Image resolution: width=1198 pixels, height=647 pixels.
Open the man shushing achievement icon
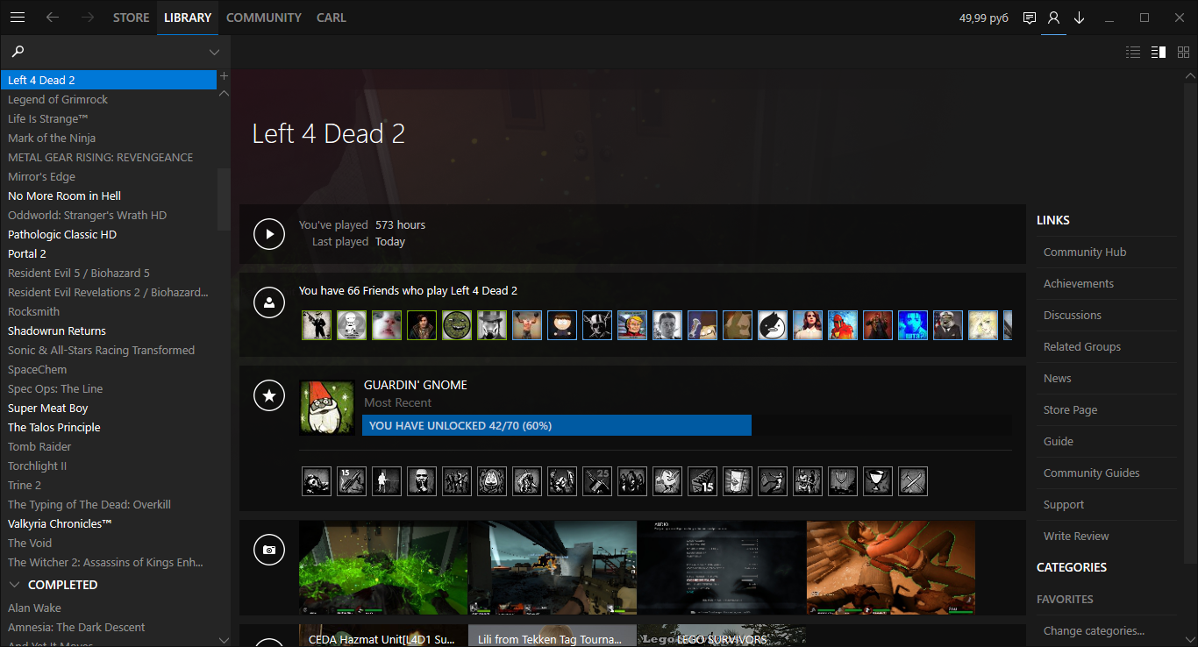(422, 481)
